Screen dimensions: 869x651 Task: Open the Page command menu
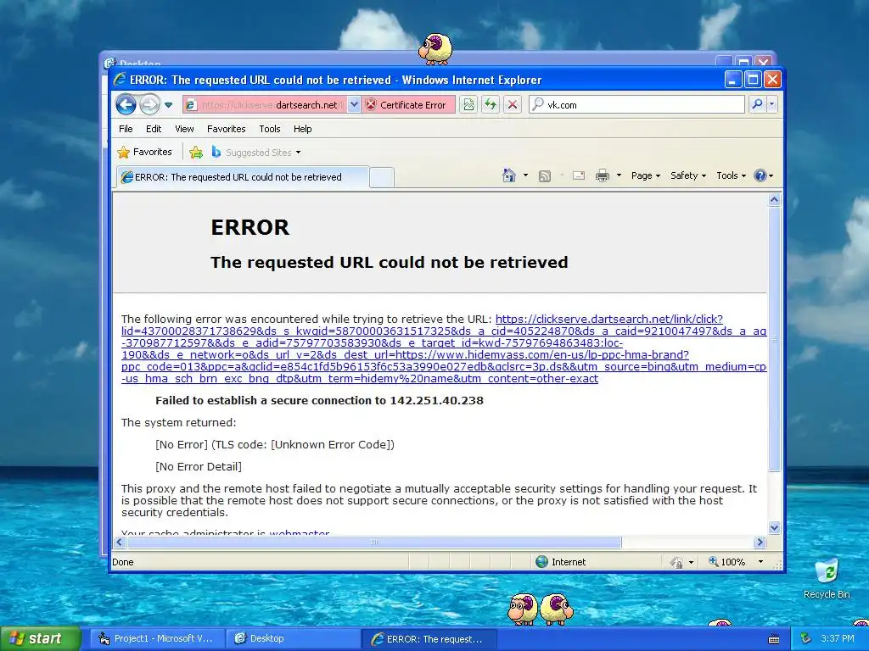pyautogui.click(x=646, y=175)
